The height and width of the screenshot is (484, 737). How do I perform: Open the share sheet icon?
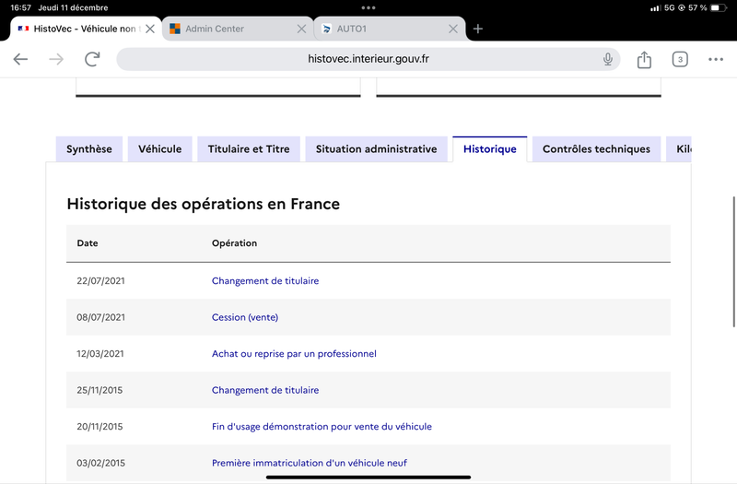[644, 59]
